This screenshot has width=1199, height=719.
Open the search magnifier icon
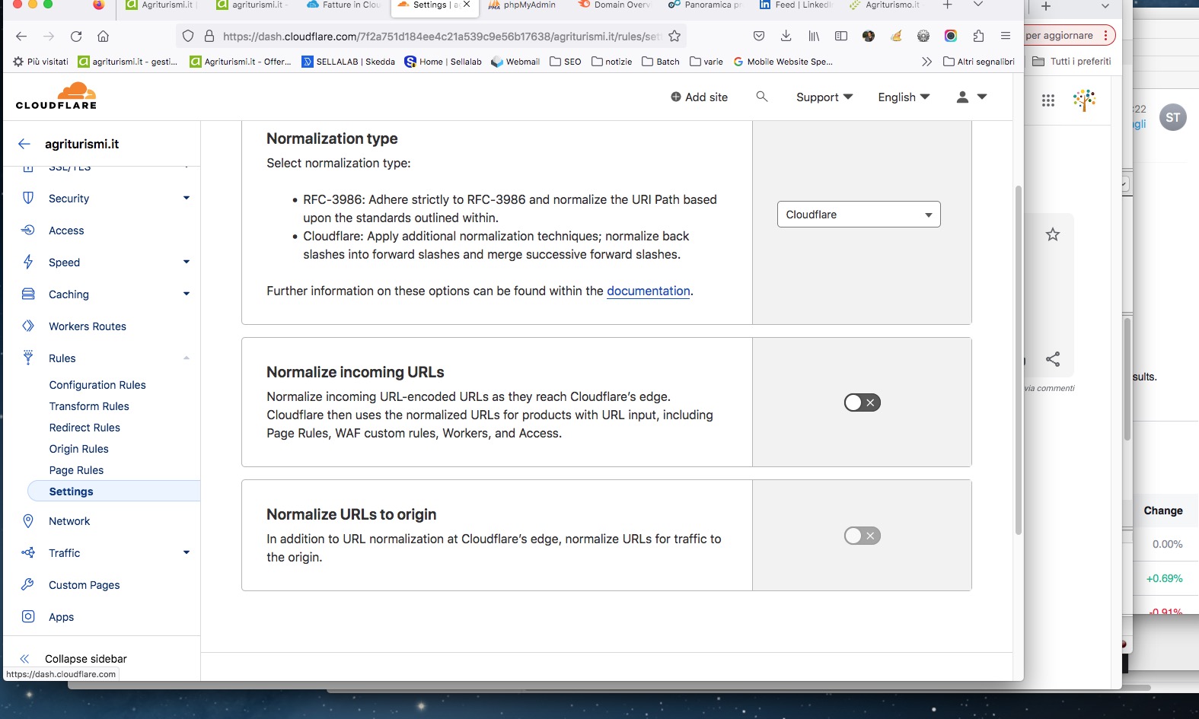pos(761,97)
